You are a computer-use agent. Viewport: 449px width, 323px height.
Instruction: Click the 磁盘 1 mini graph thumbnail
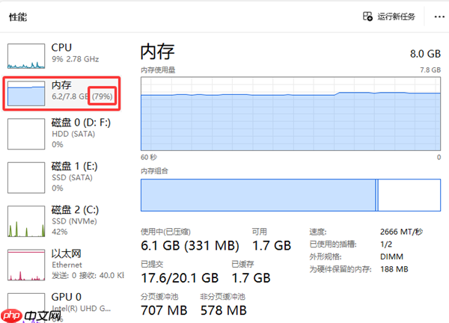tap(26, 175)
